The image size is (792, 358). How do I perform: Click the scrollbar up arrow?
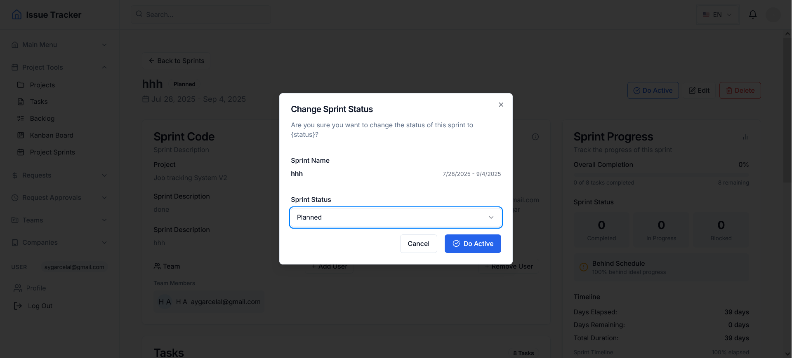pos(787,34)
